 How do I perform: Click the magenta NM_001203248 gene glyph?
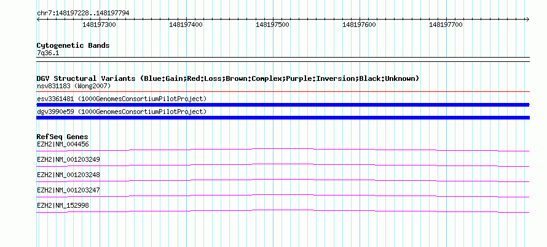[283, 180]
